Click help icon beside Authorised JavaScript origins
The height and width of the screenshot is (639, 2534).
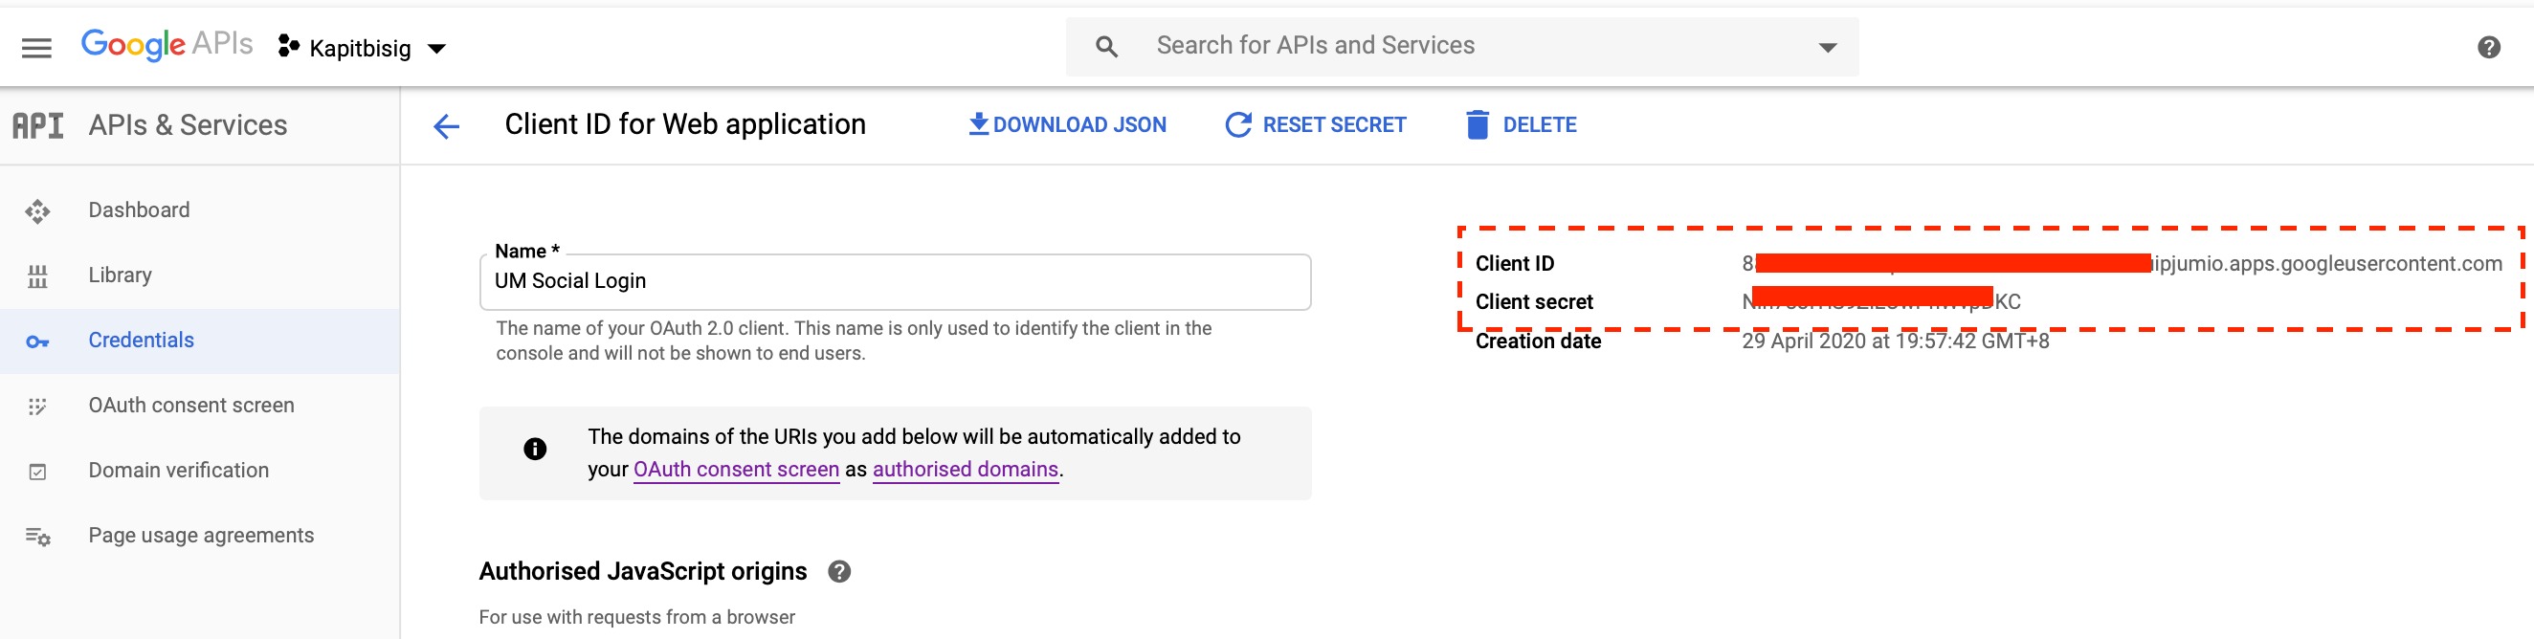839,572
